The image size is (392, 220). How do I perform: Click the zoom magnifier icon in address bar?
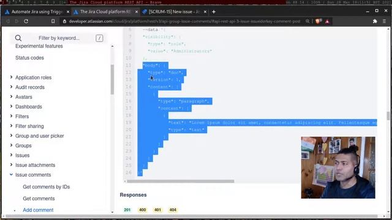point(307,21)
